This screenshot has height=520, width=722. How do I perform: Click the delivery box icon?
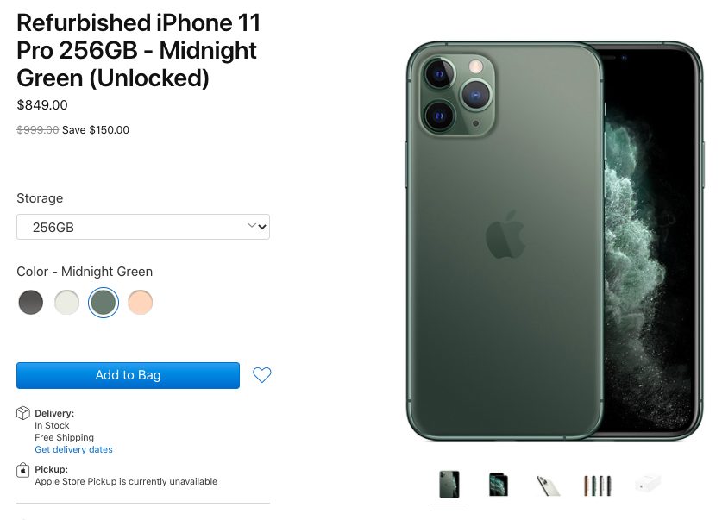click(x=23, y=413)
